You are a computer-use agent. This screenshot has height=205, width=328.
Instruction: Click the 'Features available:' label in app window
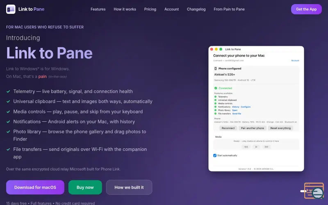(x=223, y=93)
